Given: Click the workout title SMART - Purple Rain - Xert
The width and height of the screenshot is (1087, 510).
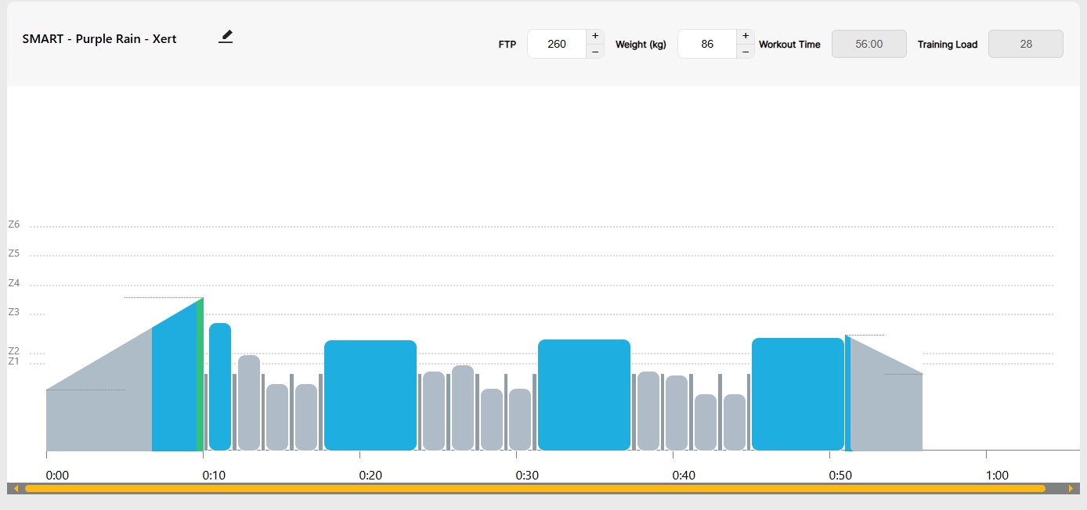Looking at the screenshot, I should pyautogui.click(x=99, y=39).
